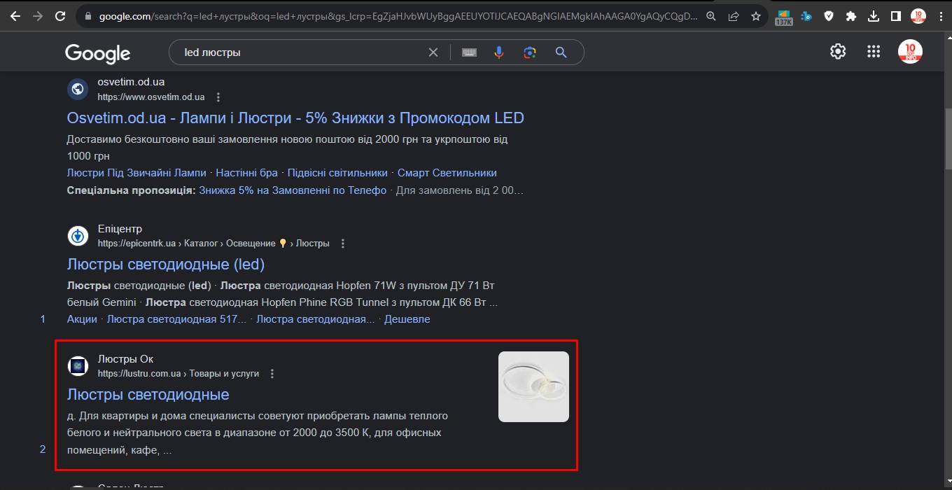The width and height of the screenshot is (952, 490).
Task: Share this page from the address bar
Action: tap(734, 16)
